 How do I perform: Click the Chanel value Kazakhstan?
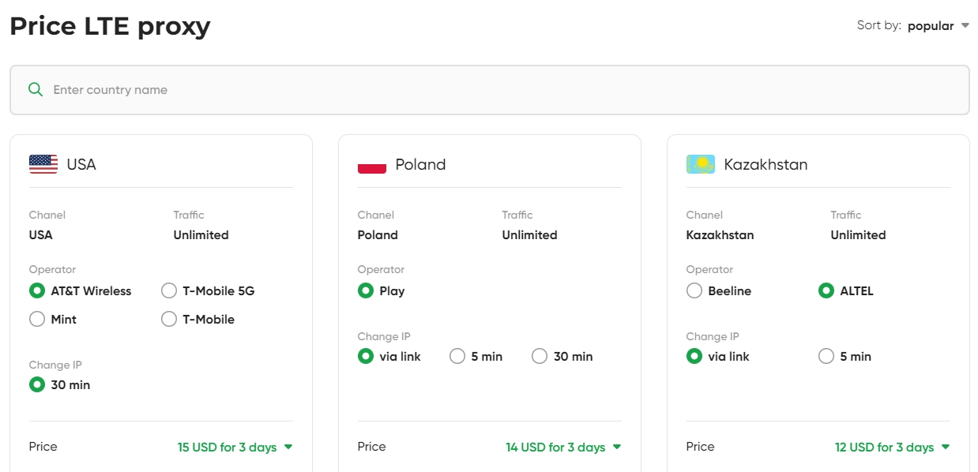(x=720, y=234)
